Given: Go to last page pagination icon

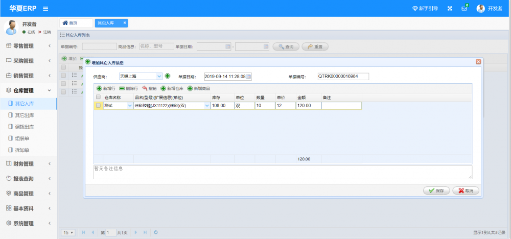Looking at the screenshot, I should [x=145, y=232].
